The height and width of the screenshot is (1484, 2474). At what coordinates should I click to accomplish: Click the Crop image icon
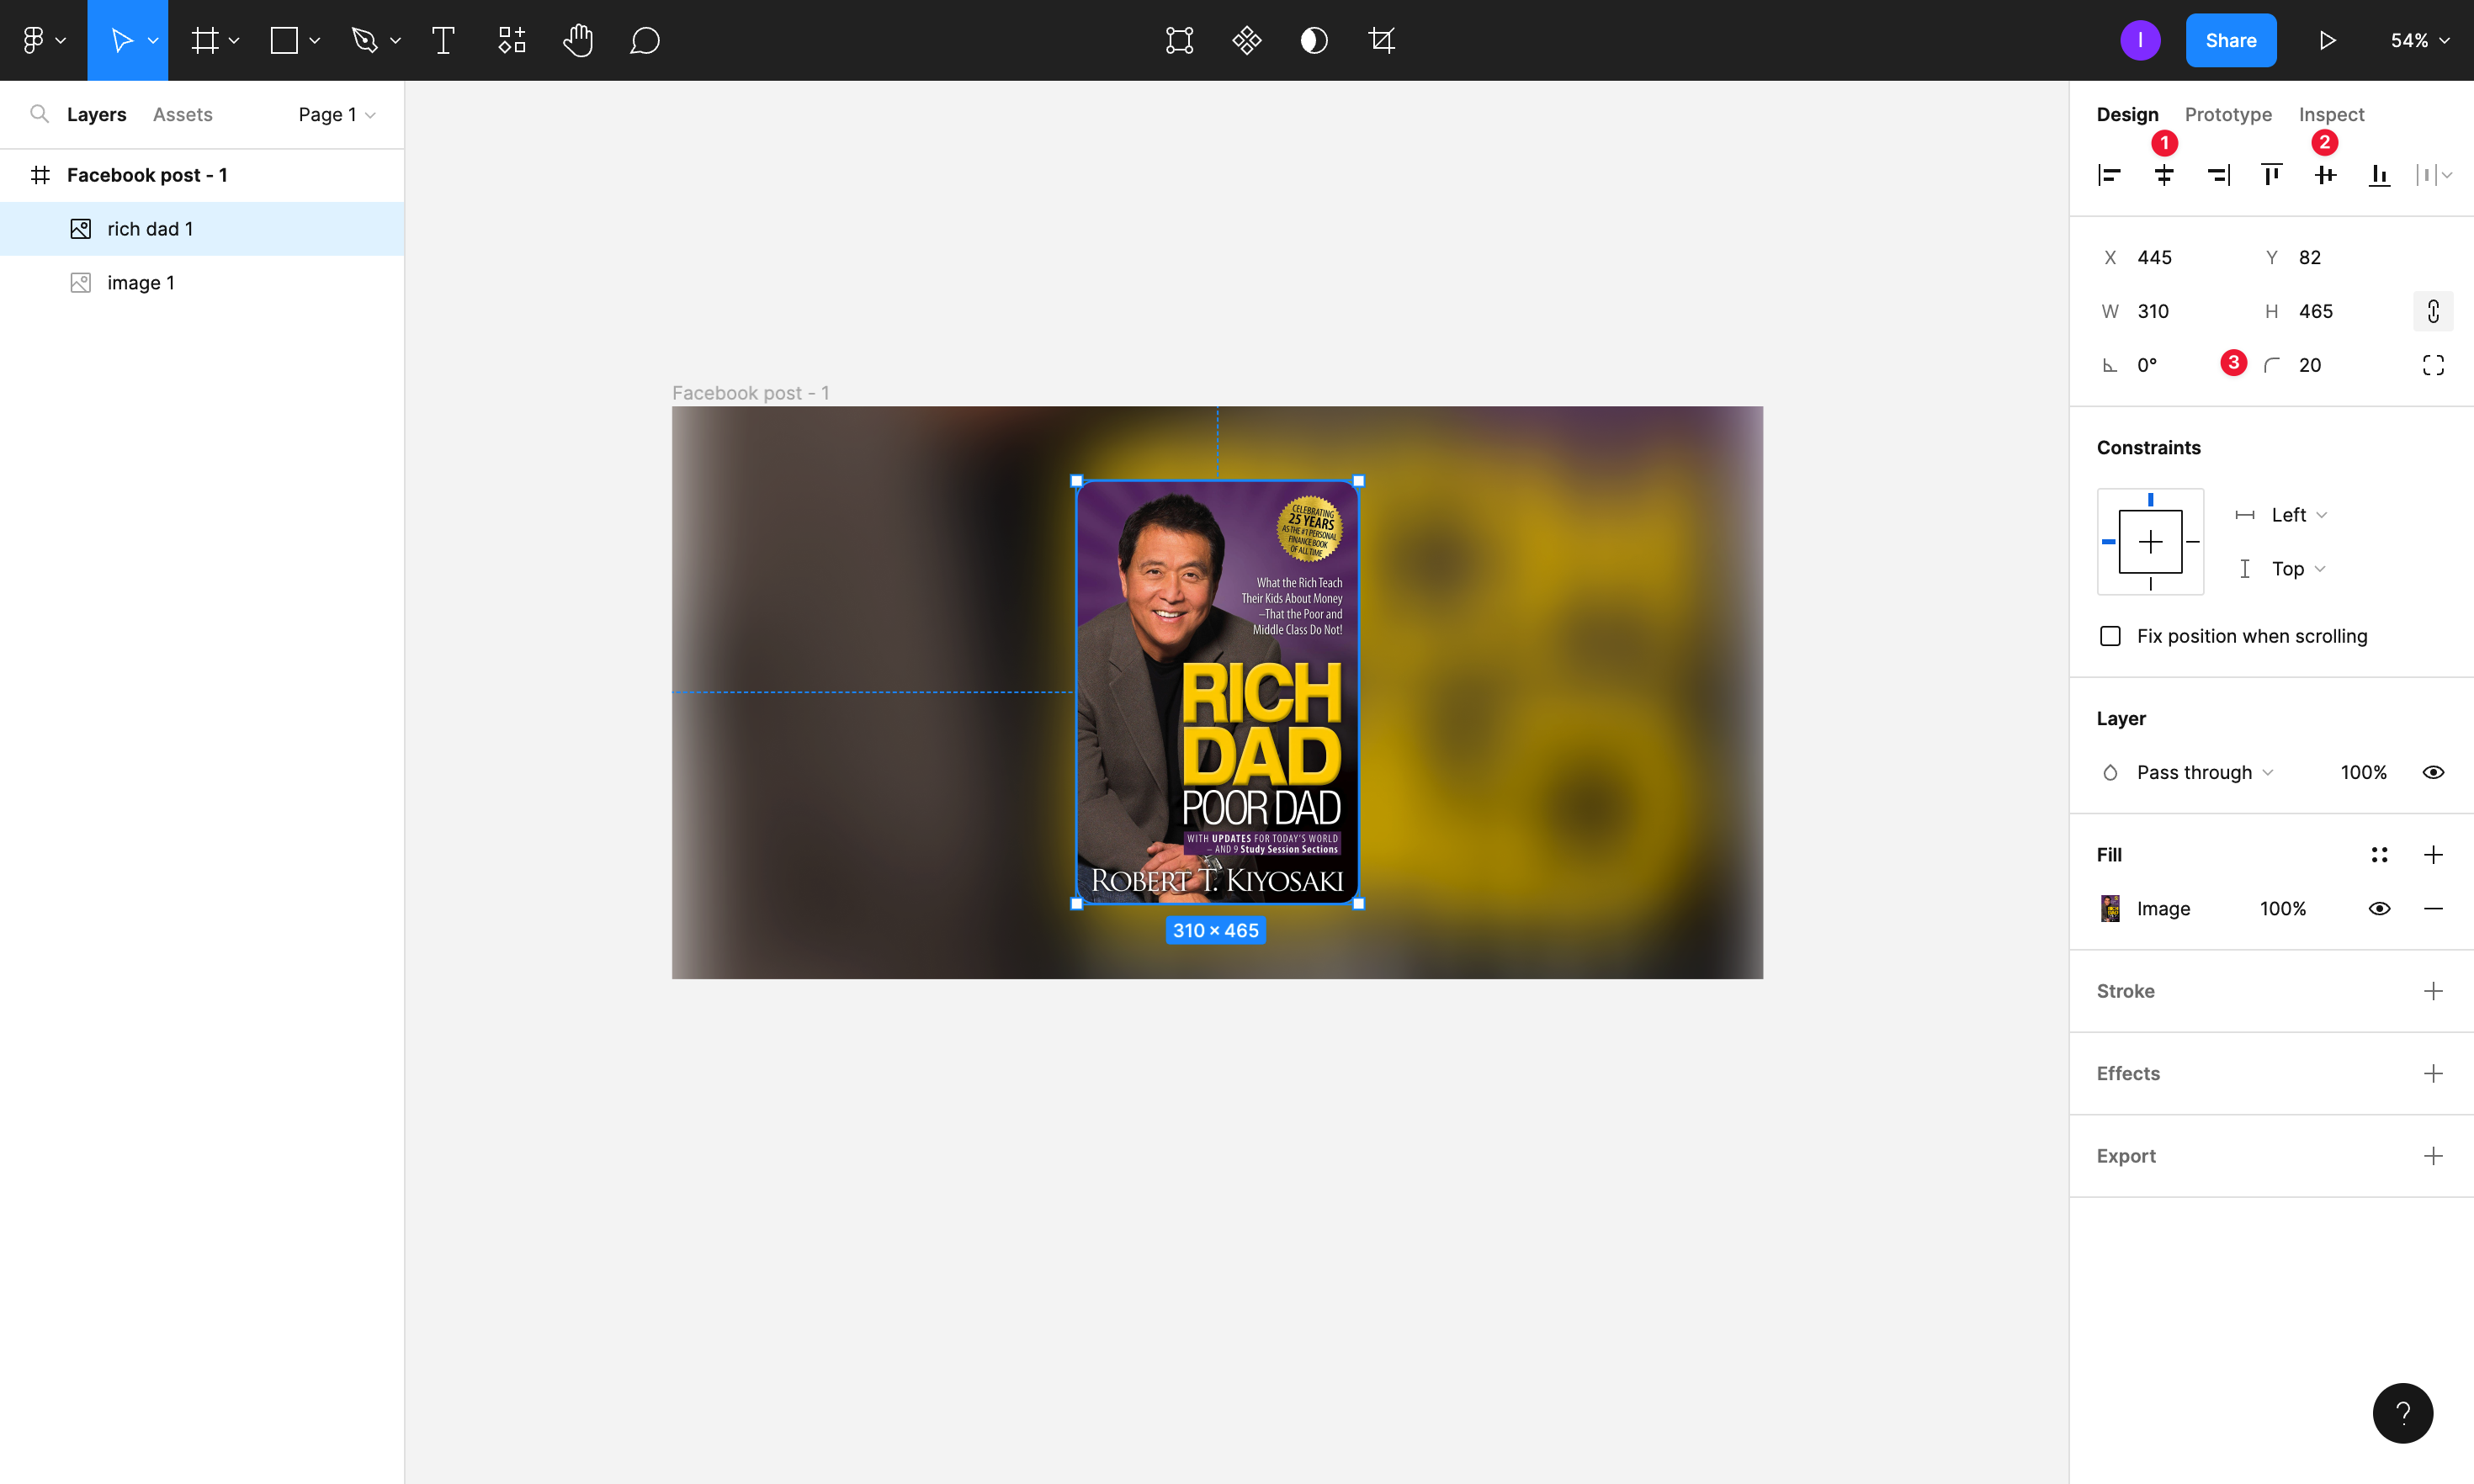coord(1382,40)
